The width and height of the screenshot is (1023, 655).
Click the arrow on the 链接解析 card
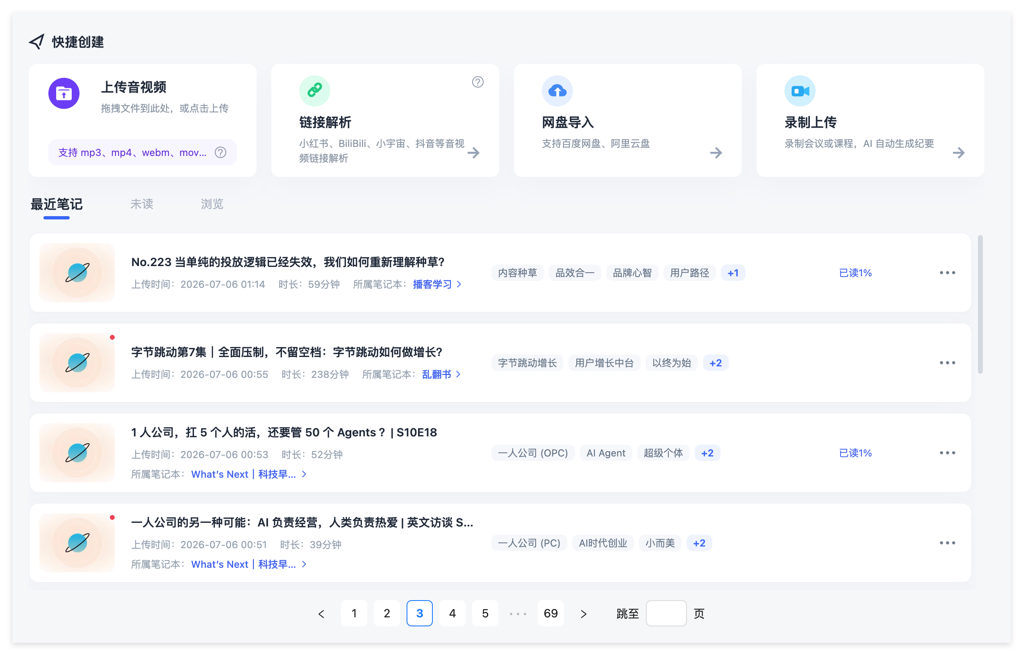[473, 153]
